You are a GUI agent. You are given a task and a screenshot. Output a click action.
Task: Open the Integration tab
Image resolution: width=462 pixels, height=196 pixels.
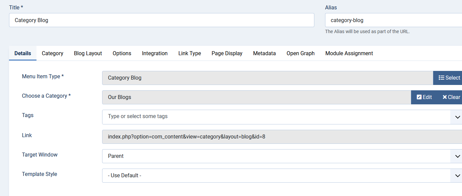coord(155,54)
